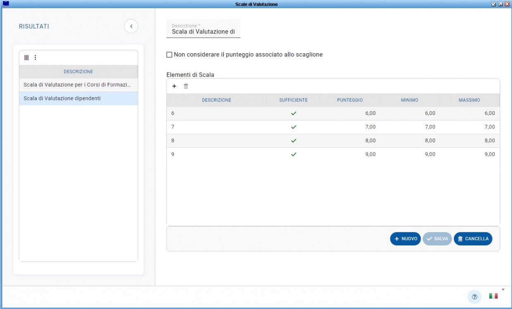
Task: Sort table by Punteggio column header
Action: (350, 100)
